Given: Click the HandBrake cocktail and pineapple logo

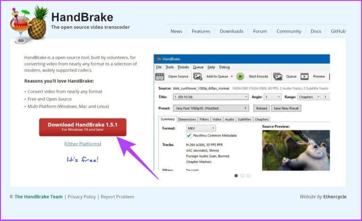Looking at the screenshot, I should 29,25.
